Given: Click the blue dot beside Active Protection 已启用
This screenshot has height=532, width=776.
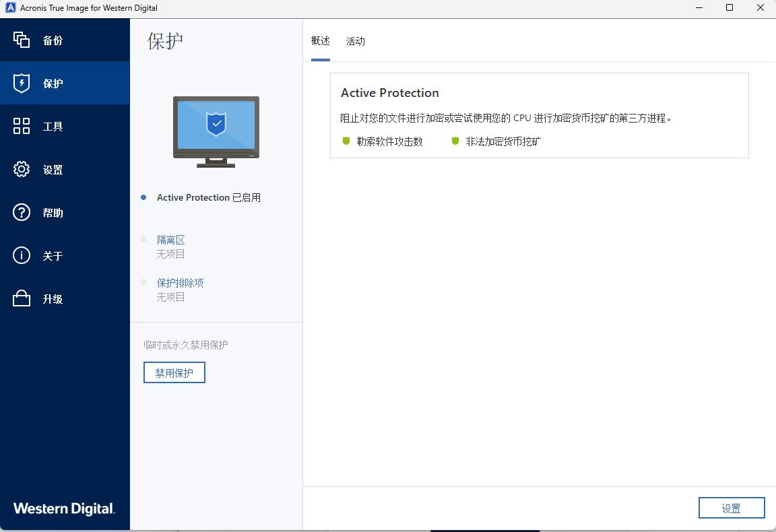Looking at the screenshot, I should pos(143,197).
